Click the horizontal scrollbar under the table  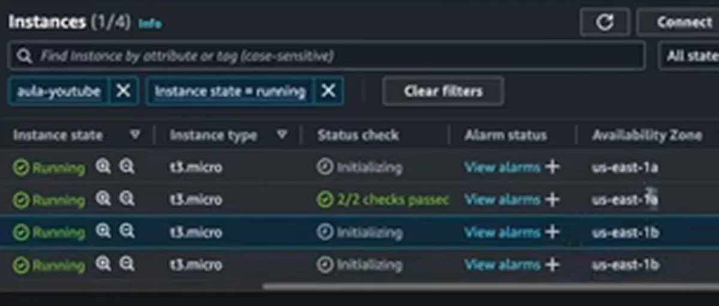tap(490, 286)
